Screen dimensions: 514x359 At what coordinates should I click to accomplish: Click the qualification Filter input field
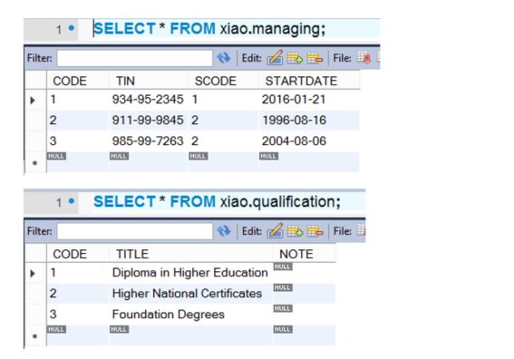[x=135, y=231]
